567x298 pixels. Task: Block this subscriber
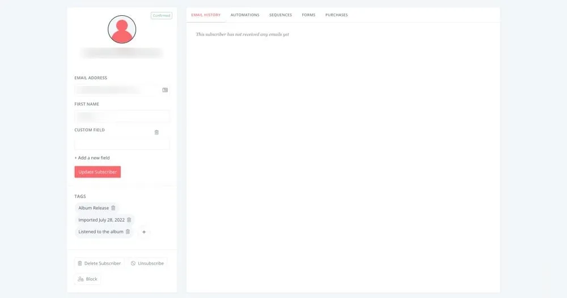tap(88, 279)
